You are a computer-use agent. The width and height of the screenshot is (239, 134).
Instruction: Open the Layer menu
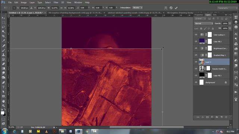click(x=32, y=3)
